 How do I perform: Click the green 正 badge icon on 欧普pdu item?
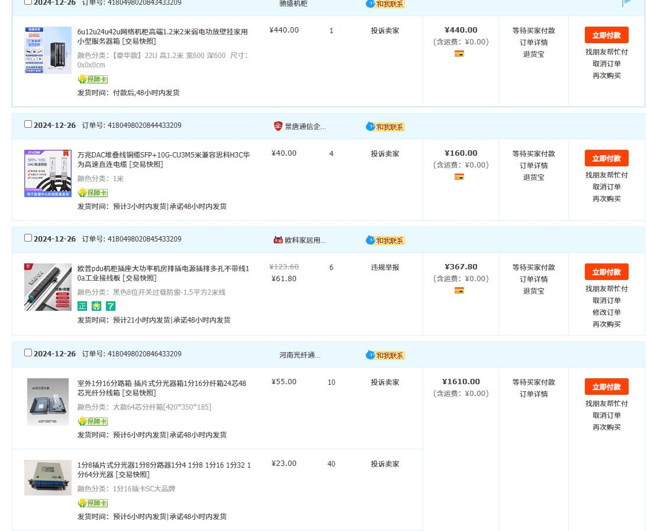tap(82, 306)
